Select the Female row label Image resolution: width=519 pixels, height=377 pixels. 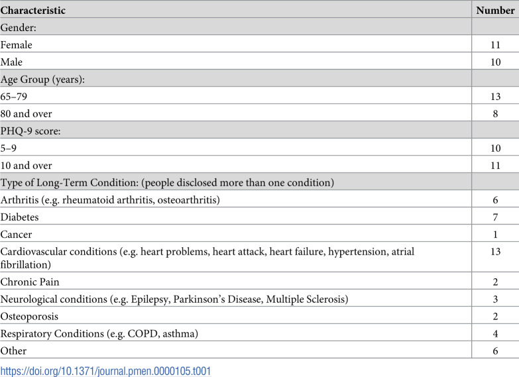(16, 44)
